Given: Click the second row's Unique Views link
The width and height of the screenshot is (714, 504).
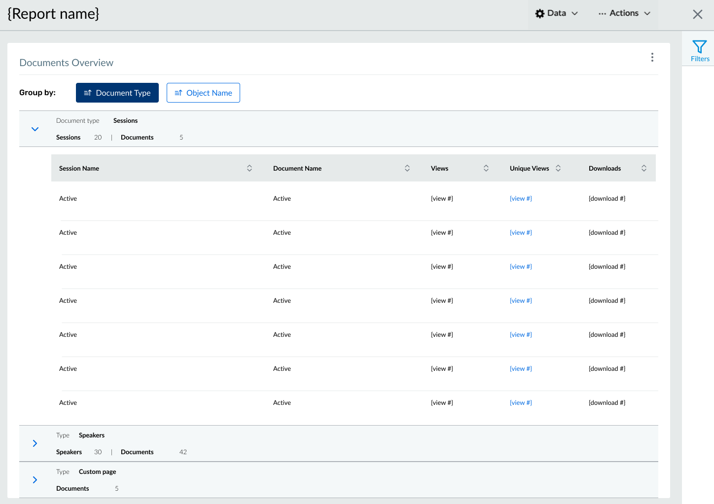Looking at the screenshot, I should click(x=521, y=233).
